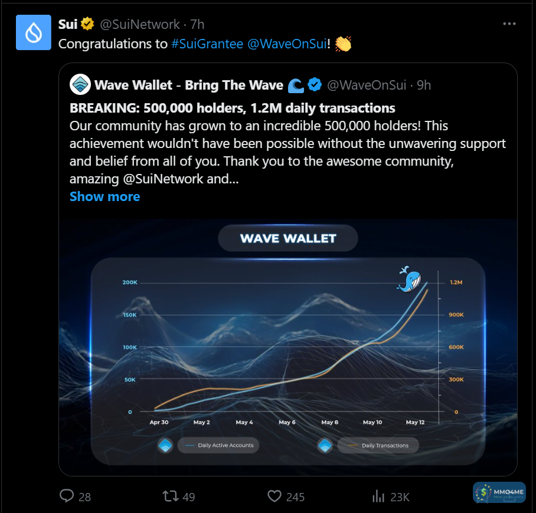Open the three-dot more options menu
Screen dimensions: 536x513
pos(509,24)
